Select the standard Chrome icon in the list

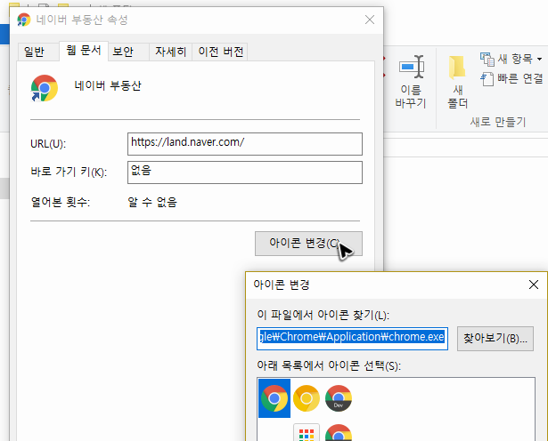pos(274,398)
